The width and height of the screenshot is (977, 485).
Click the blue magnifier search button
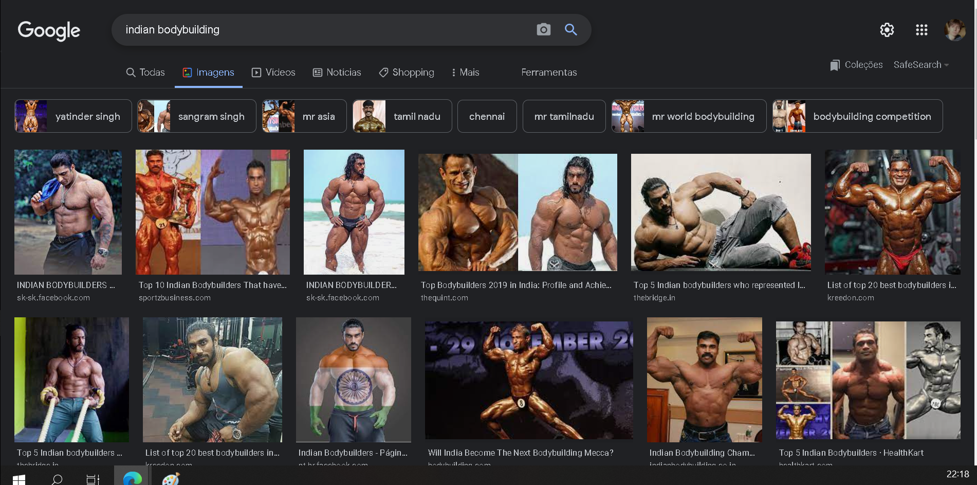(570, 29)
